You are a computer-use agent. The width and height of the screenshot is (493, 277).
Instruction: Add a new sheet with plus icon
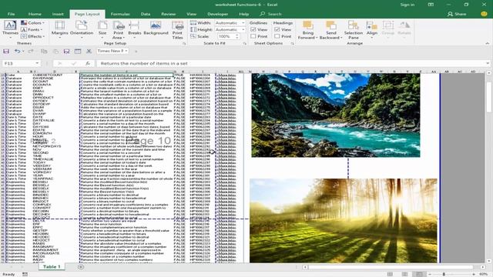coord(81,267)
